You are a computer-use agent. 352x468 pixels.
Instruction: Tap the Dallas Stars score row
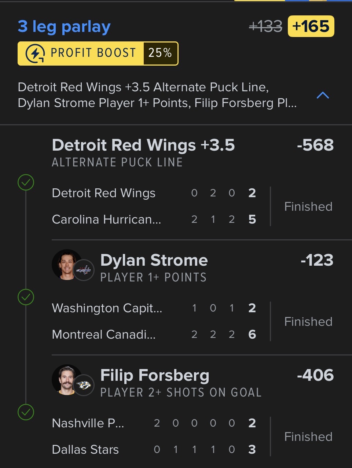click(x=154, y=450)
